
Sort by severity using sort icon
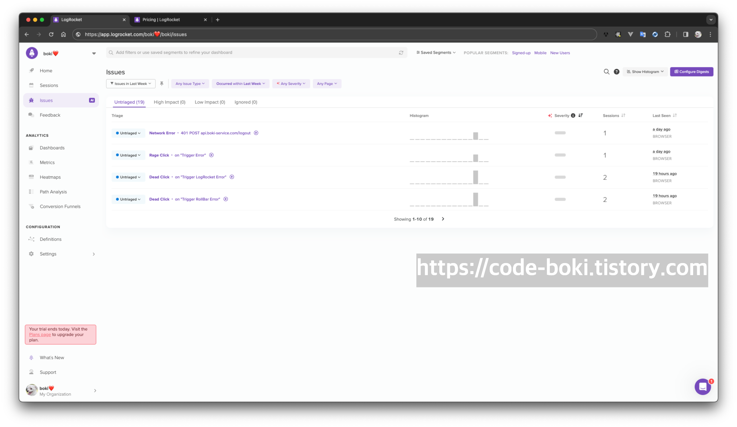[x=581, y=115]
